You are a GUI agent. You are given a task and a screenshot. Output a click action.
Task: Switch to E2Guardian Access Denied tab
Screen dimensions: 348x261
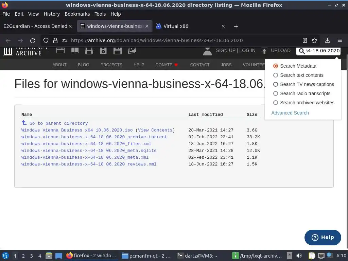35,26
